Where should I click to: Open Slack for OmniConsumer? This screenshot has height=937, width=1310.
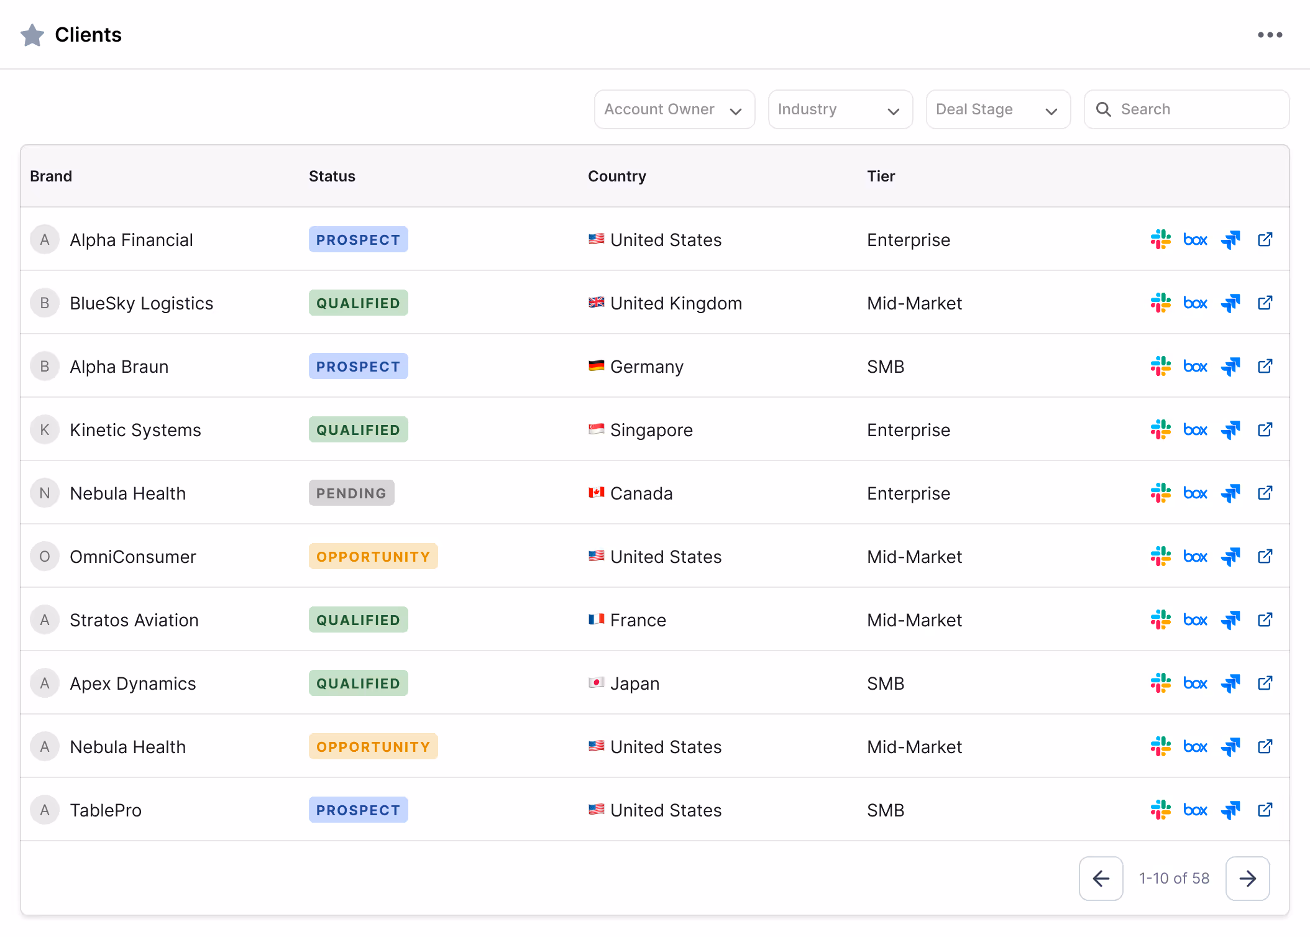(x=1161, y=556)
